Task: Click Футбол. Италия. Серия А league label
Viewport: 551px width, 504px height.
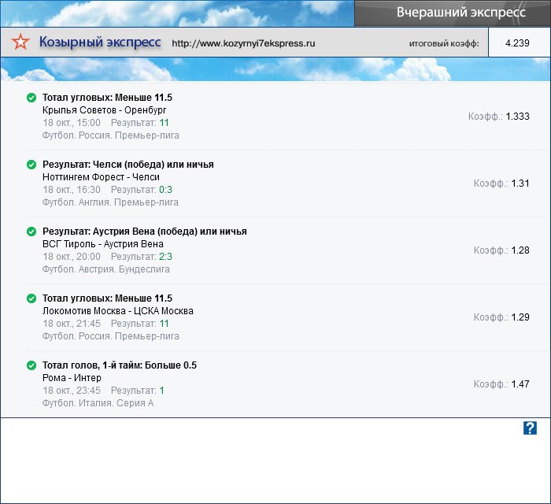Action: pyautogui.click(x=98, y=403)
